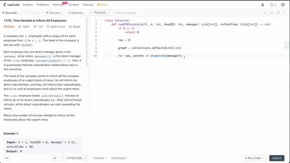This screenshot has height=163, width=290.
Task: Click the 'headID' inline code term
Action: (x=26, y=45)
